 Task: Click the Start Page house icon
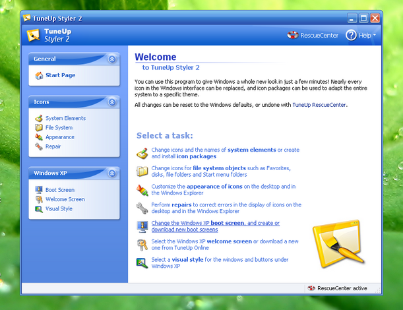39,75
